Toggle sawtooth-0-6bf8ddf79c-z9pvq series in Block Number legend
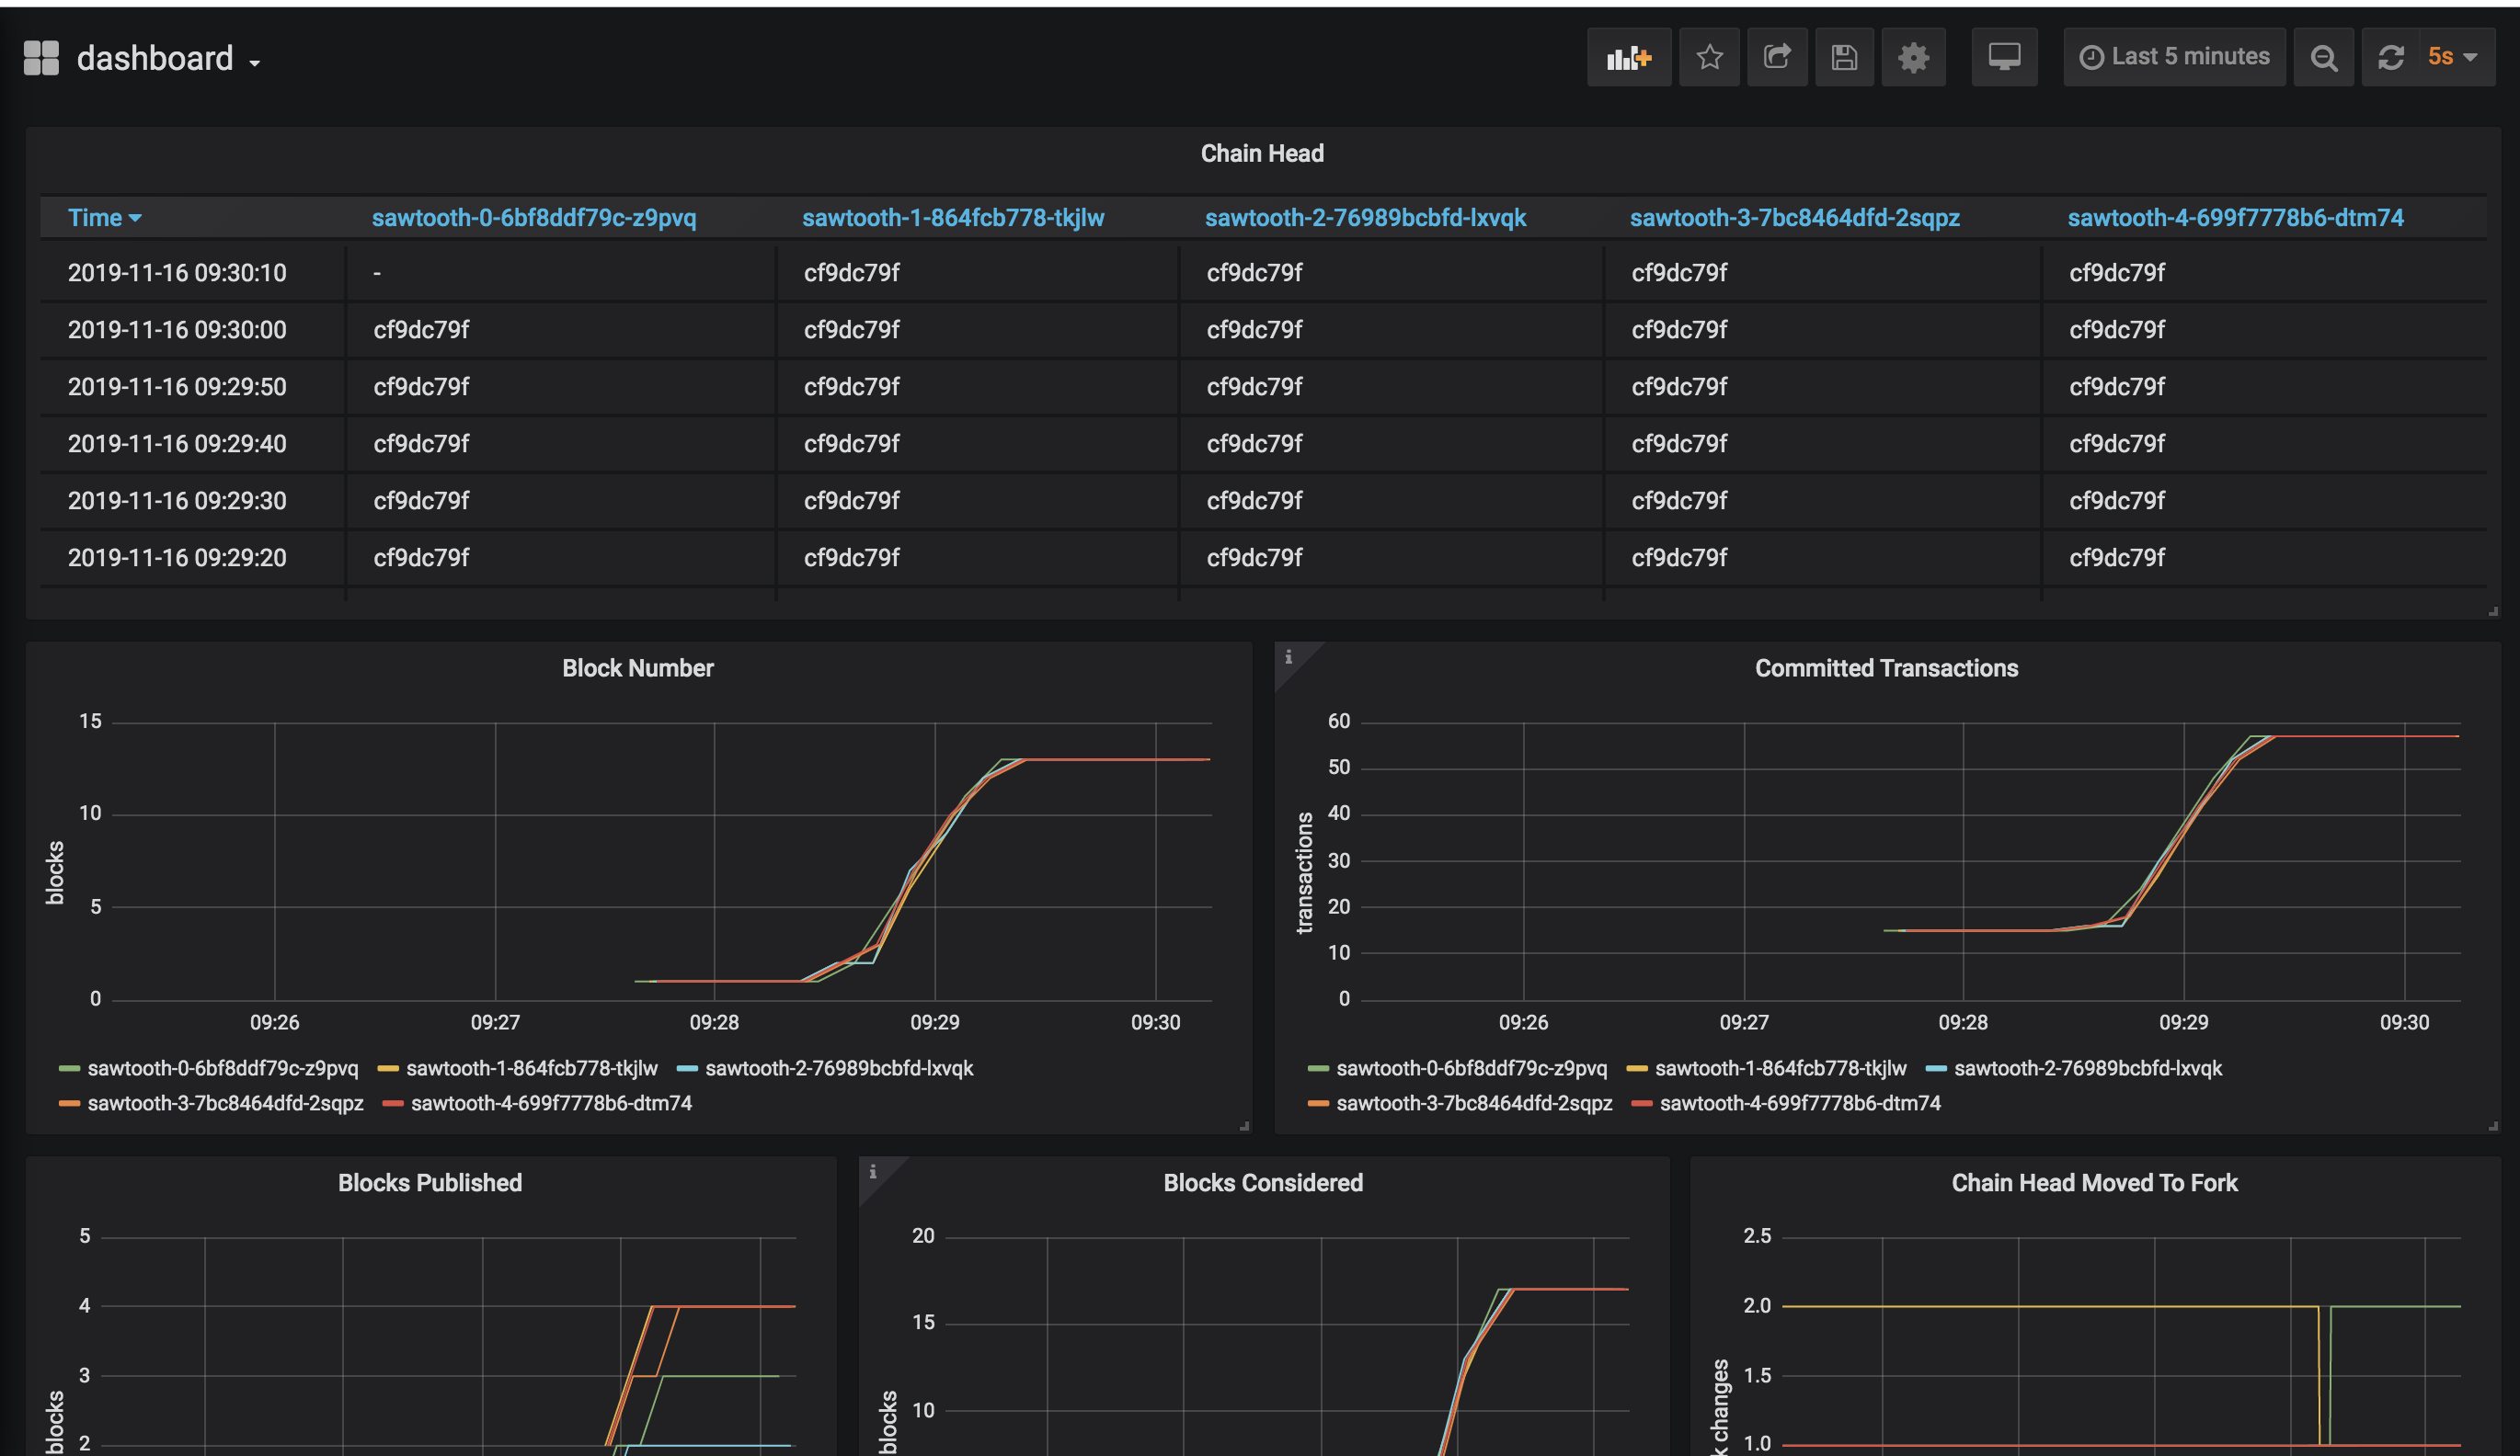The image size is (2520, 1456). click(222, 1068)
